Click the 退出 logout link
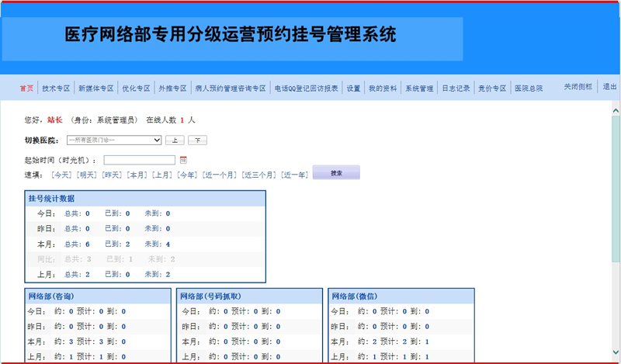The image size is (621, 364). click(610, 87)
